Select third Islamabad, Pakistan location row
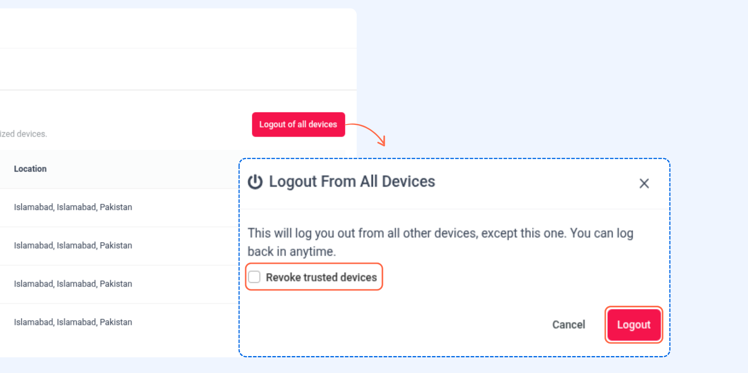Image resolution: width=748 pixels, height=373 pixels. 73,284
